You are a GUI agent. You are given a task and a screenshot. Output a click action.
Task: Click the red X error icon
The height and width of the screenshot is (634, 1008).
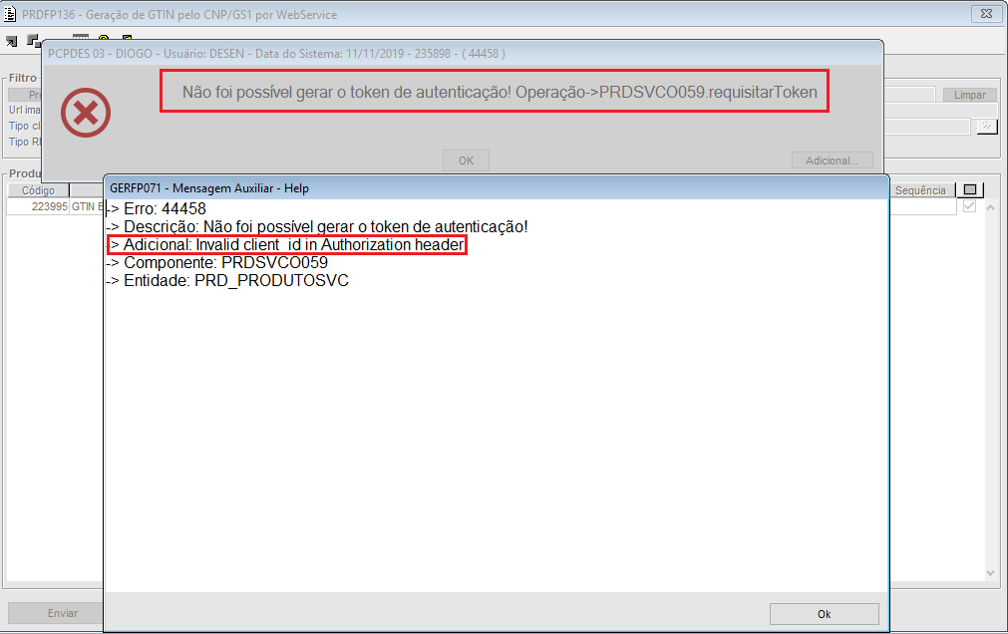coord(86,114)
